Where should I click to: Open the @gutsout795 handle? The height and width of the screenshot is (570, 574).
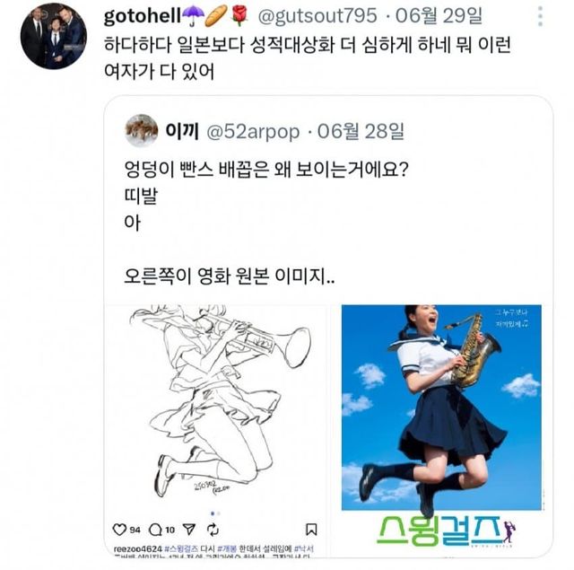[x=317, y=16]
